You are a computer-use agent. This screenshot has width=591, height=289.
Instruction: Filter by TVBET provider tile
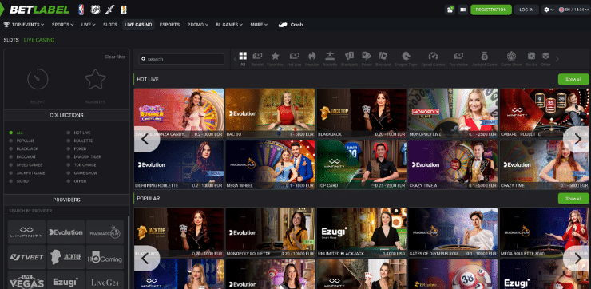(x=27, y=257)
